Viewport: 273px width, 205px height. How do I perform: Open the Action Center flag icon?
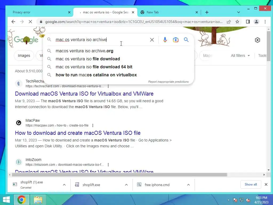235,200
